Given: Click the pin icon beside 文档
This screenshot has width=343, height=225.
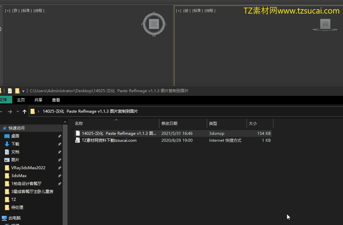Looking at the screenshot, I should (x=60, y=152).
